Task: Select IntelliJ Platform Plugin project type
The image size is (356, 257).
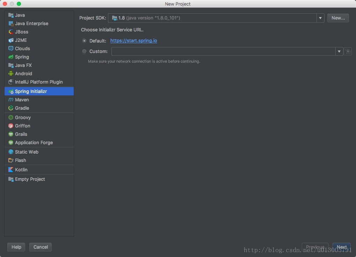Action: [39, 82]
